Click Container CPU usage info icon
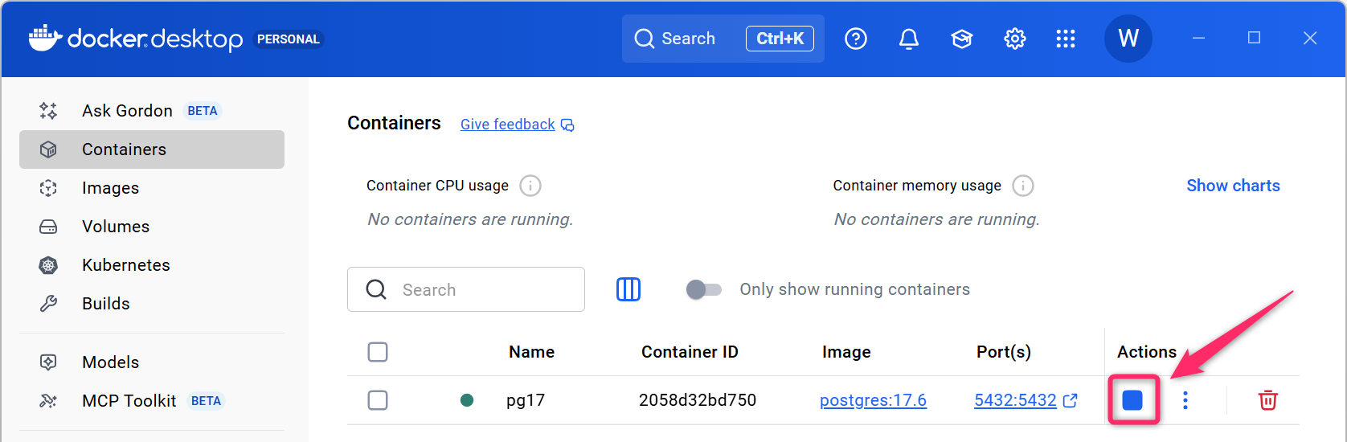1347x442 pixels. (x=530, y=186)
